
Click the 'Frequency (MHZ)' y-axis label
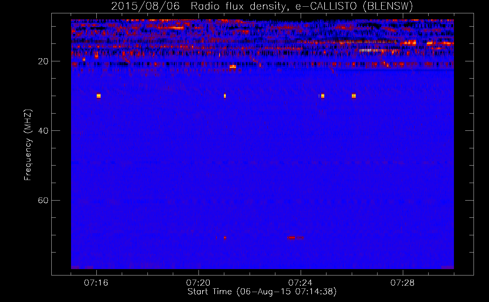(x=28, y=145)
